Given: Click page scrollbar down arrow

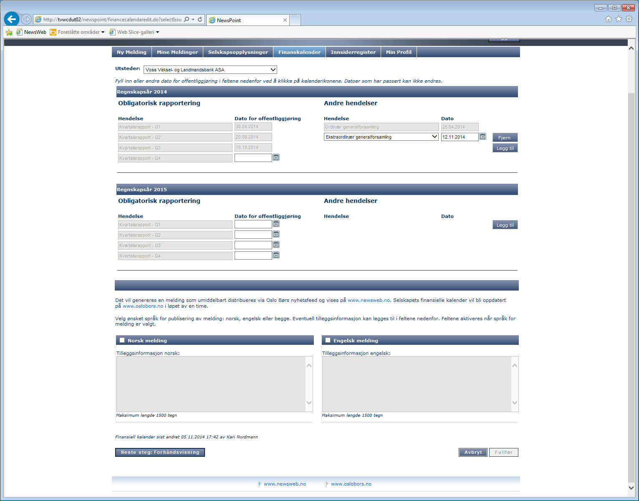Looking at the screenshot, I should coord(631,487).
